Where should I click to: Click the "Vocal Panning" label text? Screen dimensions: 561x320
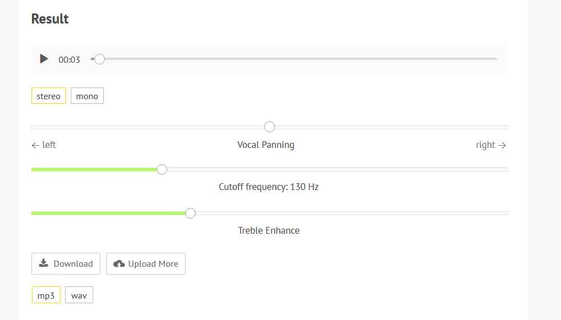[265, 145]
